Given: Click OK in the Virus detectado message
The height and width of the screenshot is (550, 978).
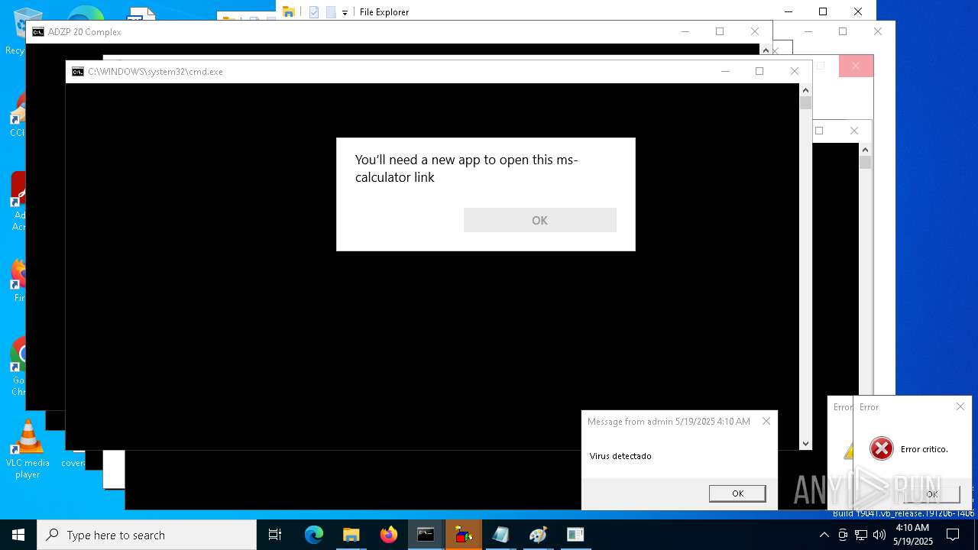Looking at the screenshot, I should point(737,493).
